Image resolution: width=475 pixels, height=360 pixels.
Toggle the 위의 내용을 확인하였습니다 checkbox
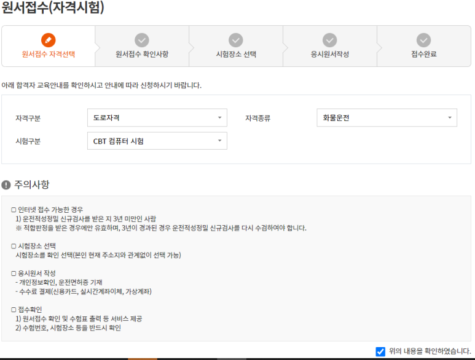click(x=380, y=351)
